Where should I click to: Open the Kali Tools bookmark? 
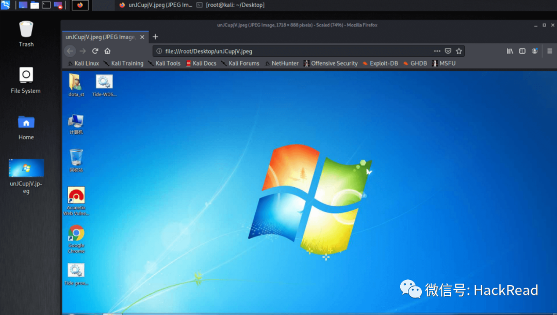tap(164, 63)
